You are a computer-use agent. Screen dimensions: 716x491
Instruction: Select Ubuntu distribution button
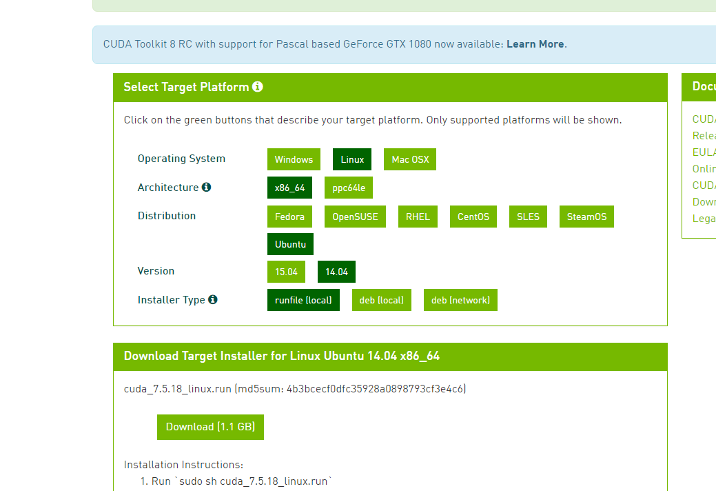point(290,244)
